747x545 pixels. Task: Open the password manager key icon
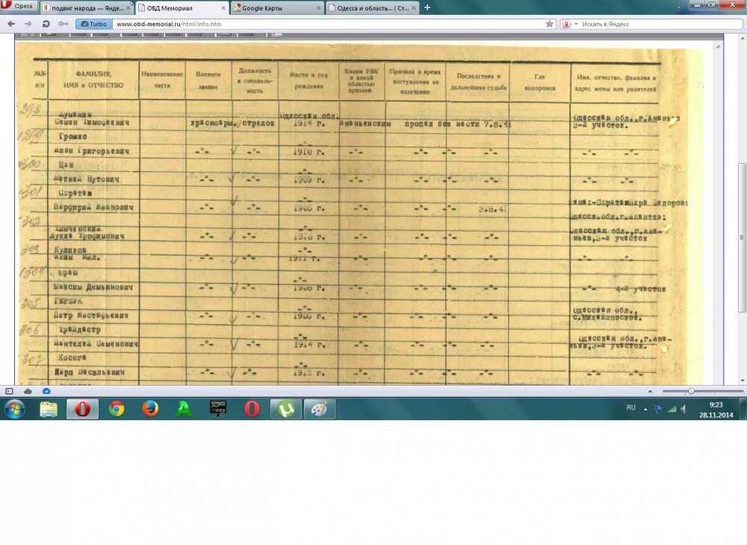coord(63,24)
